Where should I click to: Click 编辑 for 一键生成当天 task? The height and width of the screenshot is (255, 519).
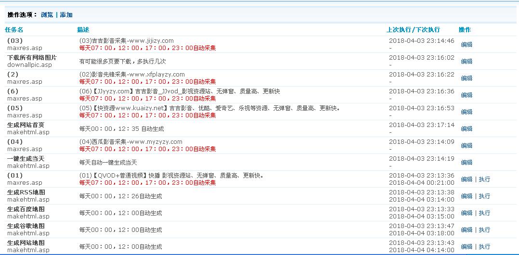click(467, 163)
